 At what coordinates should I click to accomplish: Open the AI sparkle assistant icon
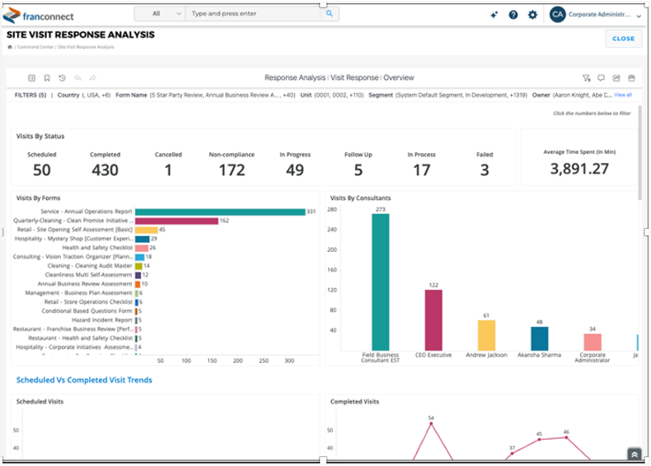(x=494, y=15)
